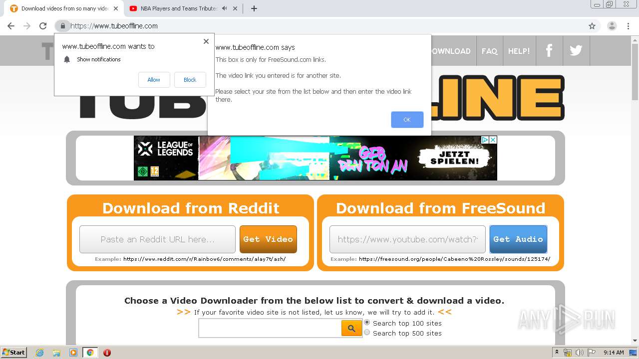Open DOWNLOAD menu item
Image resolution: width=639 pixels, height=359 pixels.
451,51
